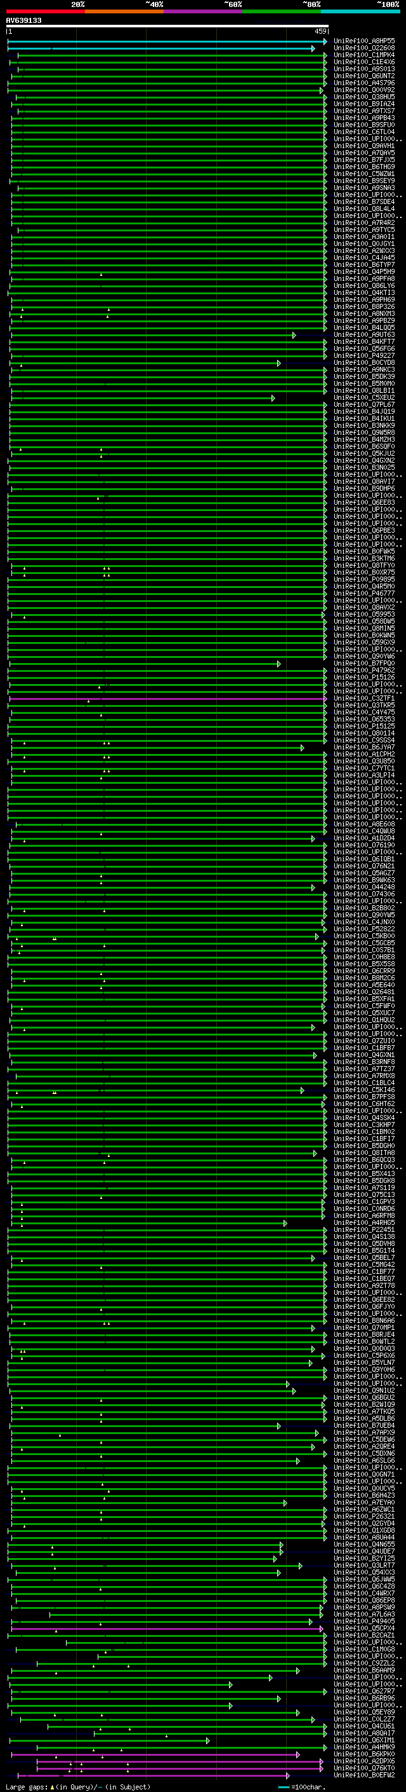Click the UniRef100_Q38HU5 label
Viewport: 406px width, 1792px height.
click(x=363, y=97)
